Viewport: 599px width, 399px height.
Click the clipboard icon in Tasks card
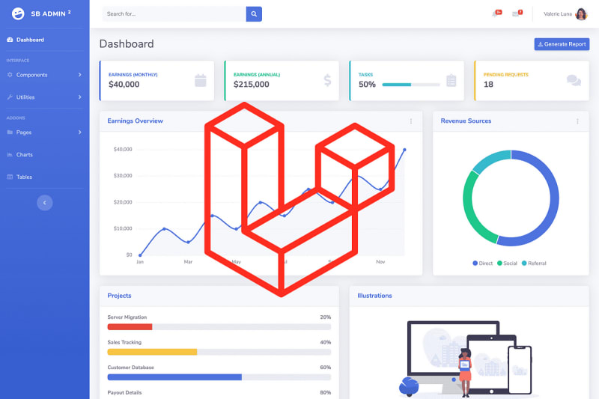pos(451,80)
